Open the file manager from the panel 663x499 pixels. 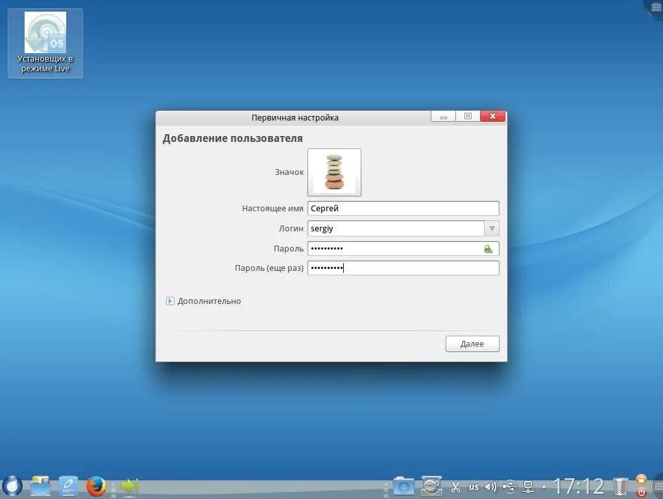40,486
